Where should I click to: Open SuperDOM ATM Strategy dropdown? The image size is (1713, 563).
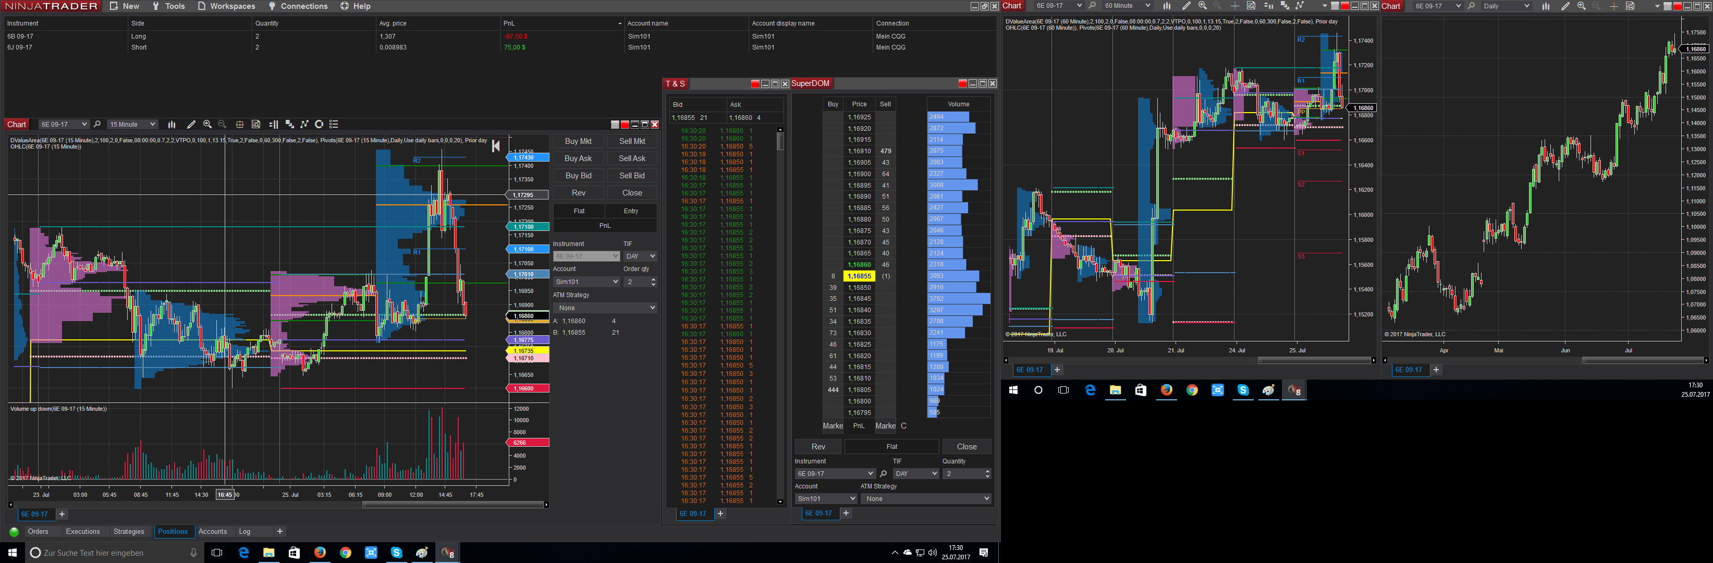(x=926, y=498)
